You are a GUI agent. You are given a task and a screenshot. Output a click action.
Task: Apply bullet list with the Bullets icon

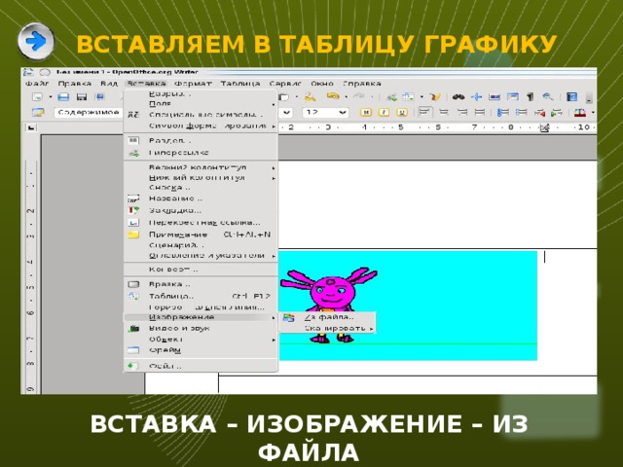521,113
